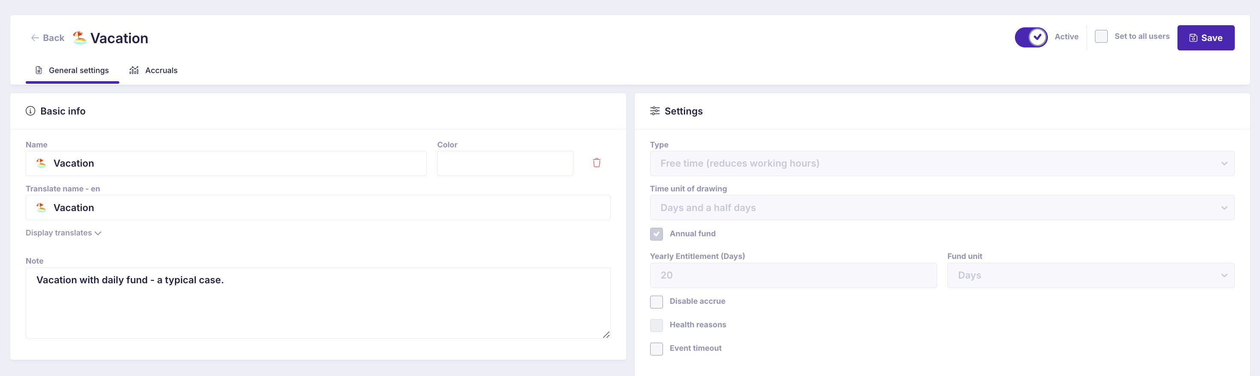Open the Type dropdown

coord(941,163)
